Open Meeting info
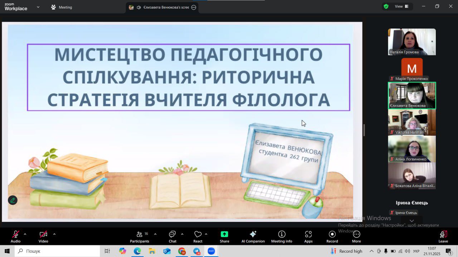The height and width of the screenshot is (257, 458). tap(282, 236)
